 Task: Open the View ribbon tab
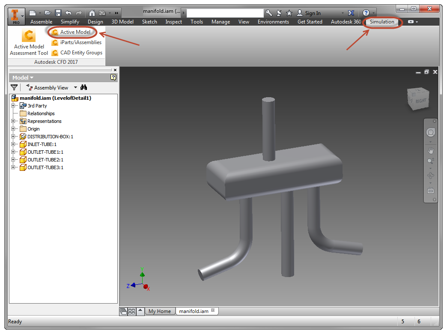click(x=244, y=22)
